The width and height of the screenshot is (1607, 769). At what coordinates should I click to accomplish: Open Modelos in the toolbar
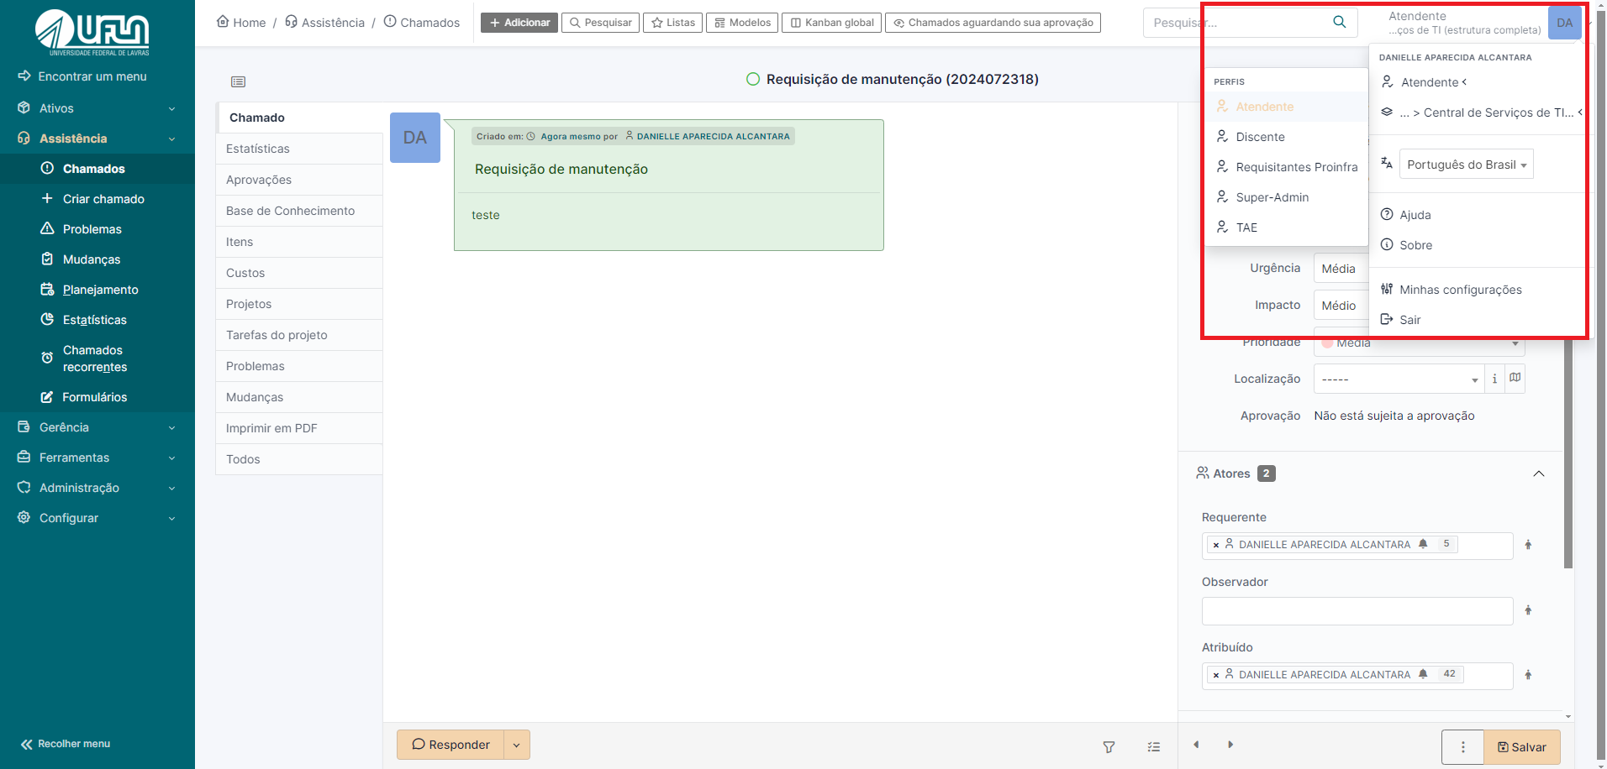[x=742, y=23]
